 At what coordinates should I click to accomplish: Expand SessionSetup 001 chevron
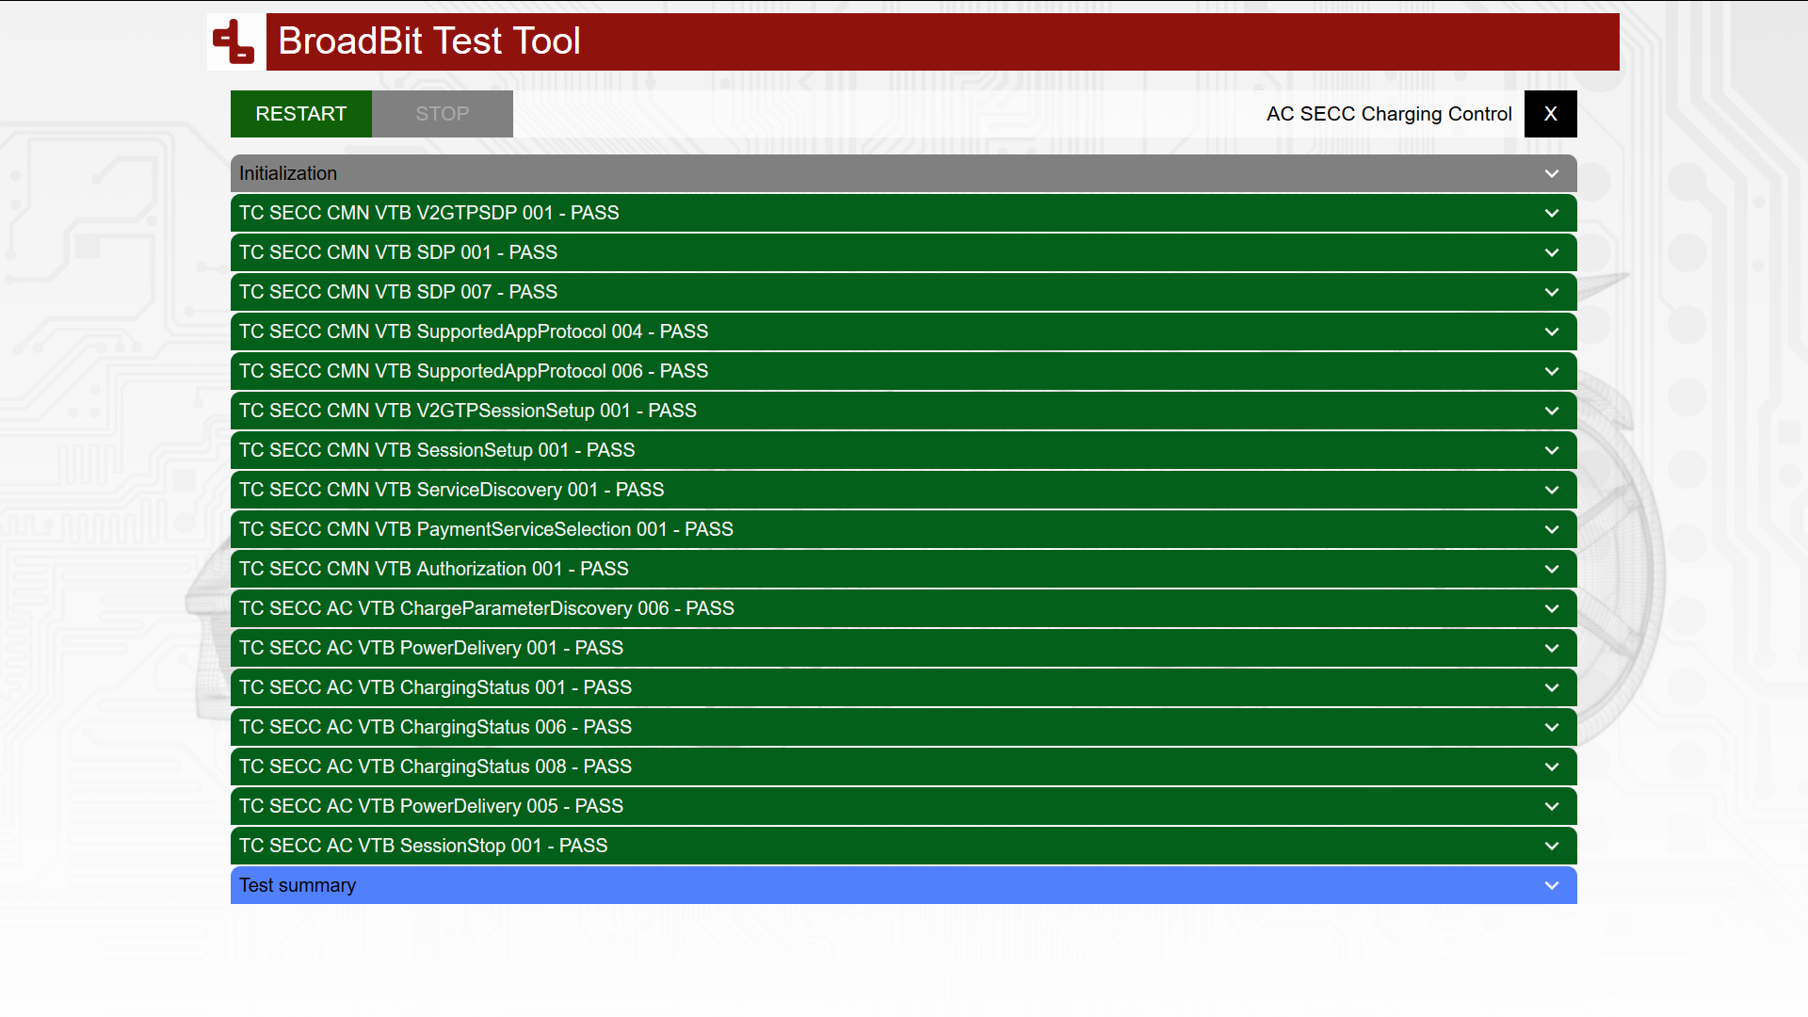coord(1552,450)
